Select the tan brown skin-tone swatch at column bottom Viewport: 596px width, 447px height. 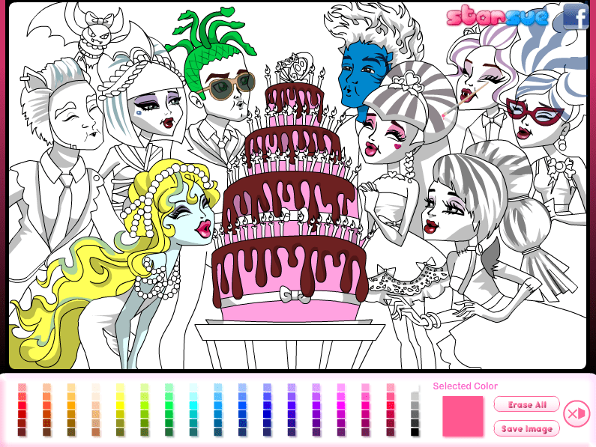pos(95,432)
